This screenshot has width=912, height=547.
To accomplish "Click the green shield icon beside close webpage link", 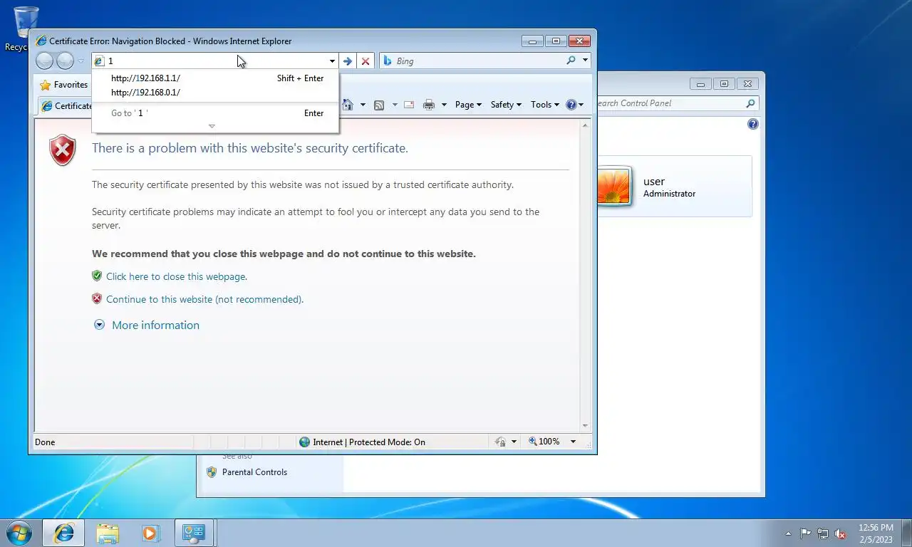I will pos(97,276).
